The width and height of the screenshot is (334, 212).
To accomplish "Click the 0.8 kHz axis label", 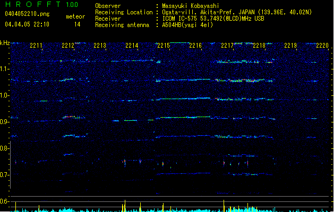I will 5,148.
